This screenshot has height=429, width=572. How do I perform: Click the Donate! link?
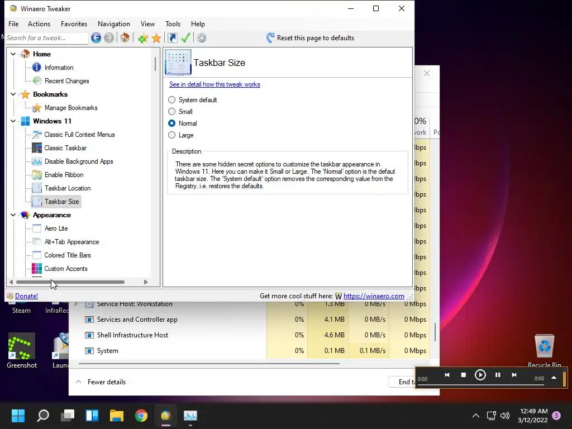click(x=26, y=296)
